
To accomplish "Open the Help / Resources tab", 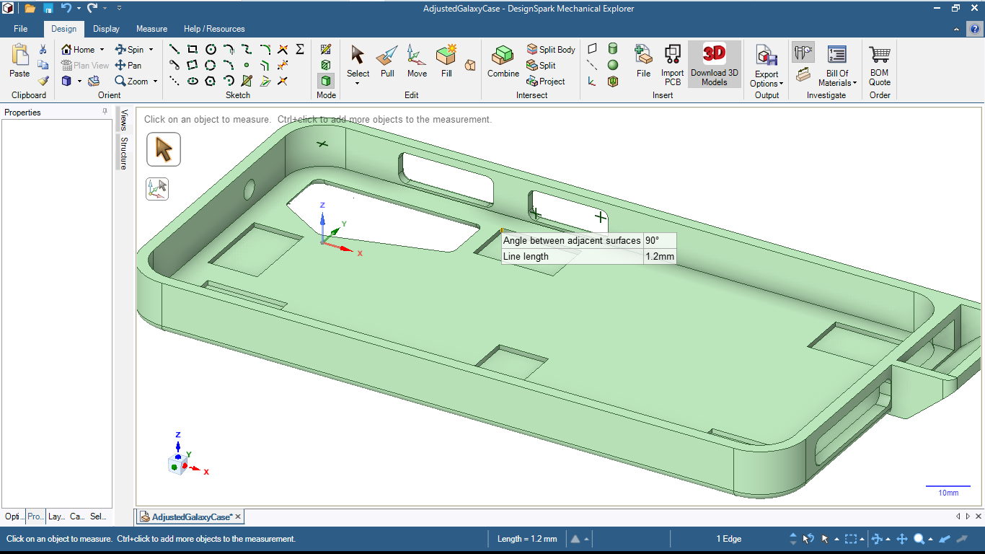I will click(x=214, y=29).
